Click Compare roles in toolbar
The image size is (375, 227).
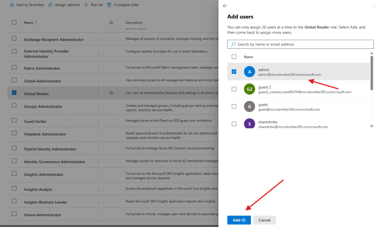coord(123,5)
